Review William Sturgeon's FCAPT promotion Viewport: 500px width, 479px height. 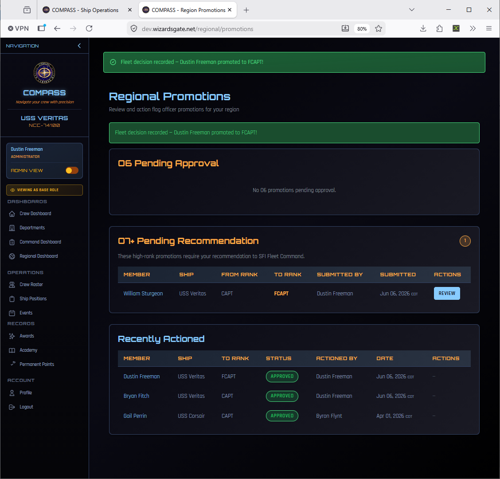point(447,293)
